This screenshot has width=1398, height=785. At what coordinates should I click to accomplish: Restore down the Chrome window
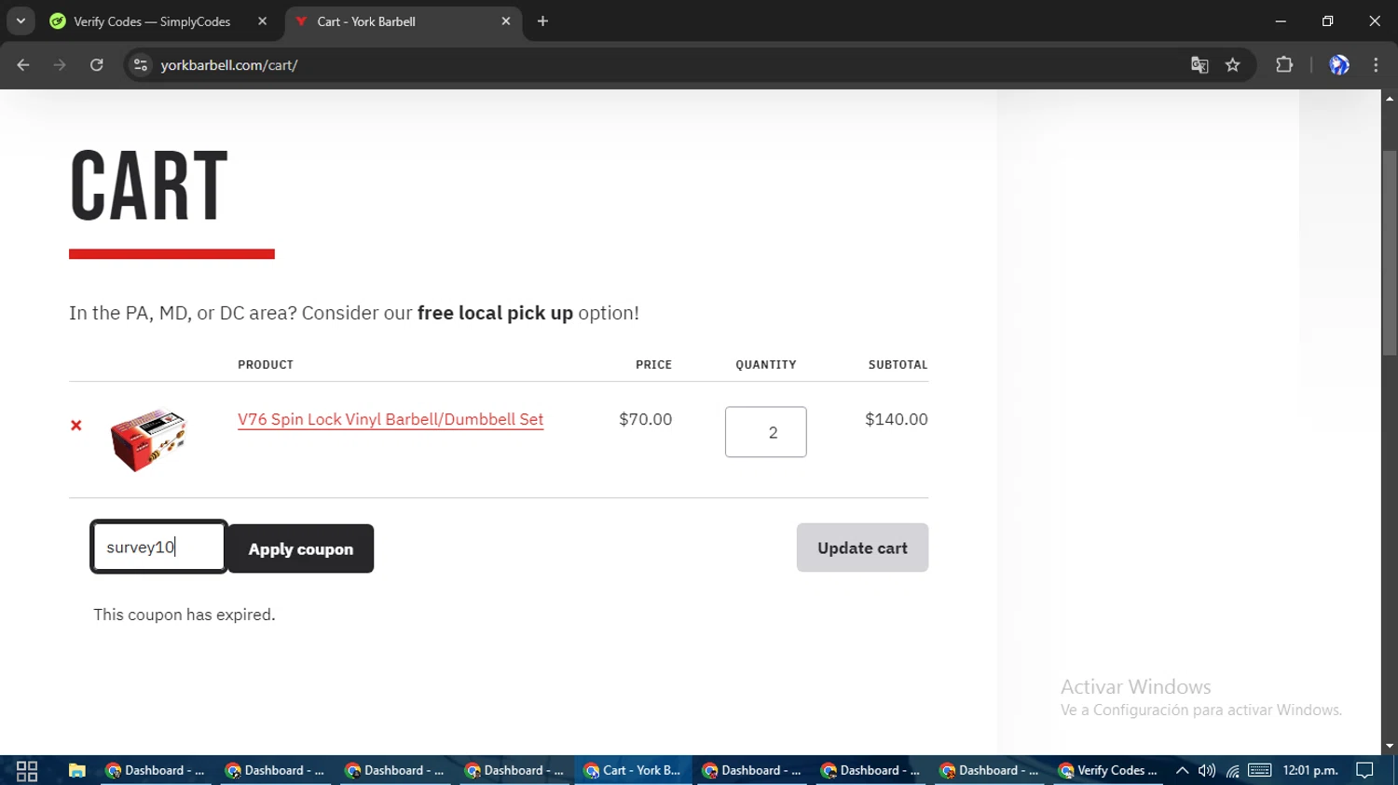click(x=1327, y=20)
